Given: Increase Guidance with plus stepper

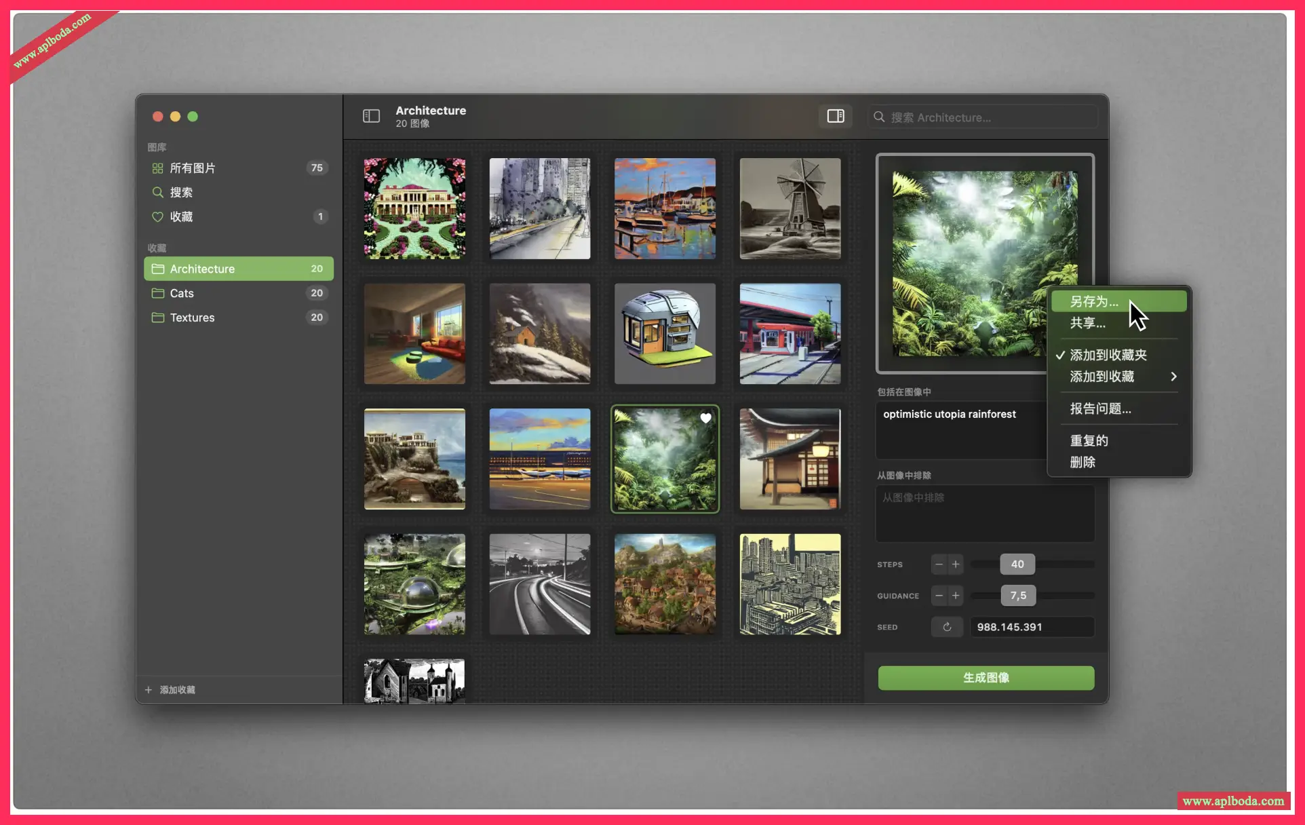Looking at the screenshot, I should coord(956,596).
